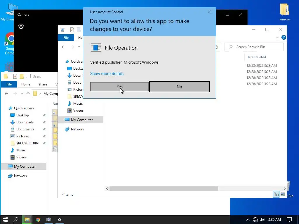Select Music in Users window sidebar
Viewport: 299px width, 224px height.
click(21, 150)
